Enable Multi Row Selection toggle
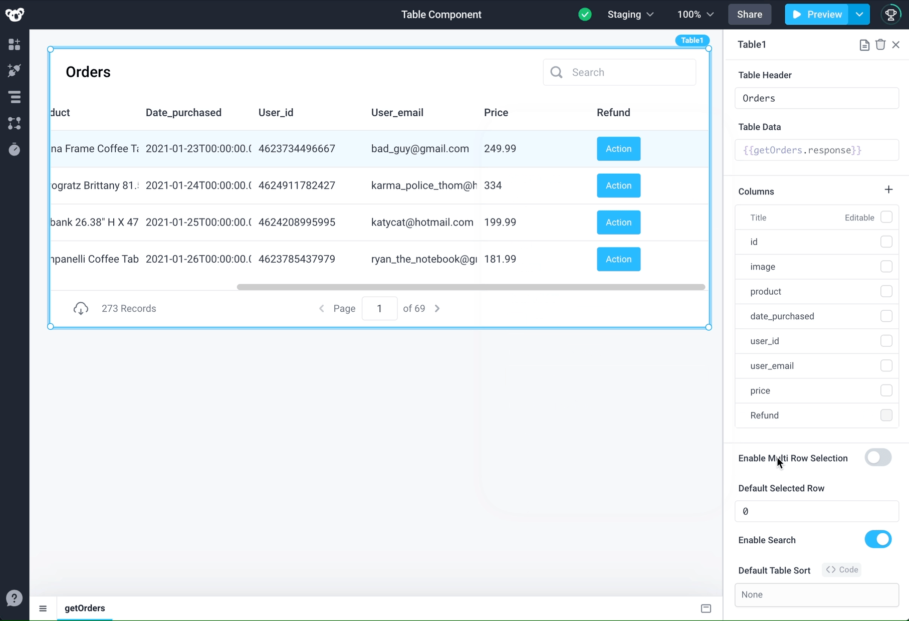Image resolution: width=909 pixels, height=621 pixels. click(877, 458)
